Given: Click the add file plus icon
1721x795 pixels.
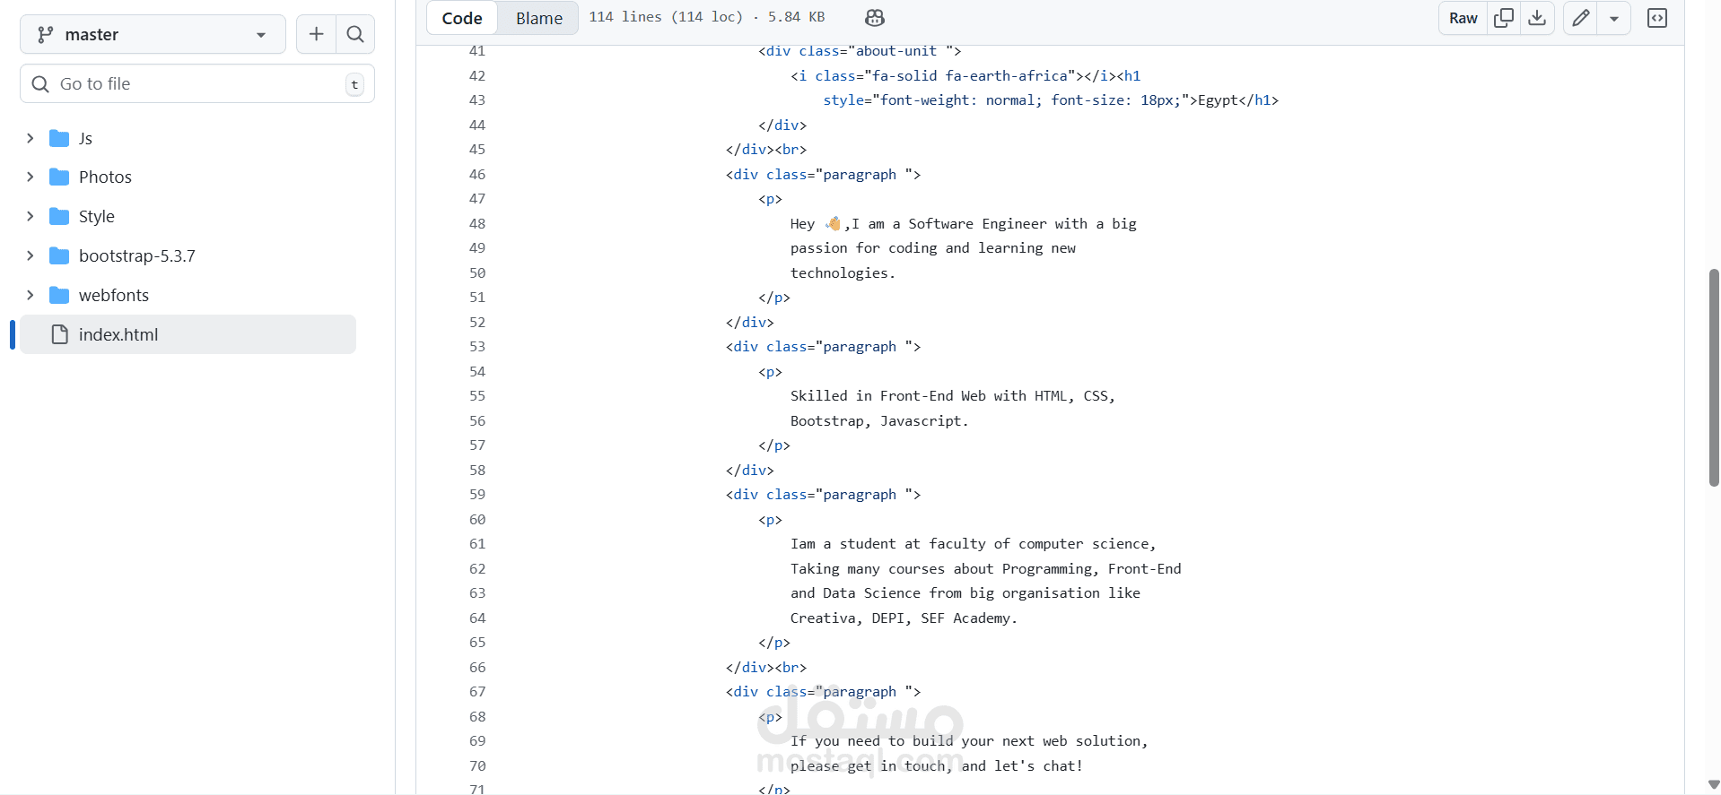Looking at the screenshot, I should point(316,34).
